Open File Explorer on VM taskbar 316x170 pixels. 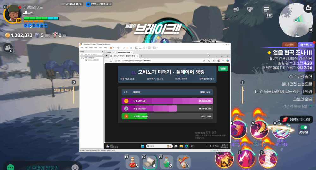click(181, 146)
